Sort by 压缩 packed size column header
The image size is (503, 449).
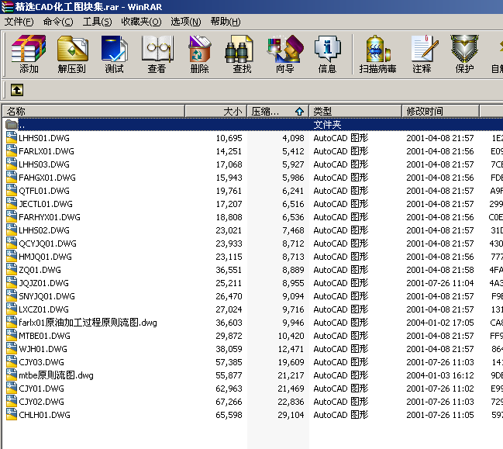[x=277, y=112]
